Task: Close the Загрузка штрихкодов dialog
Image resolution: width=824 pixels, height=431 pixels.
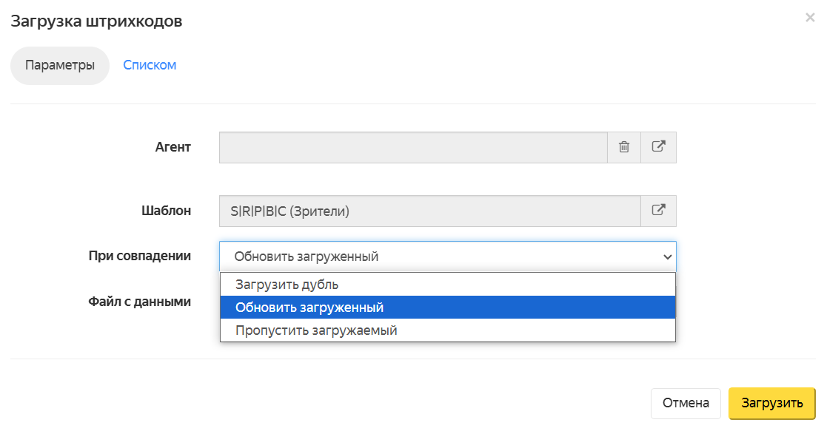Action: (x=810, y=18)
